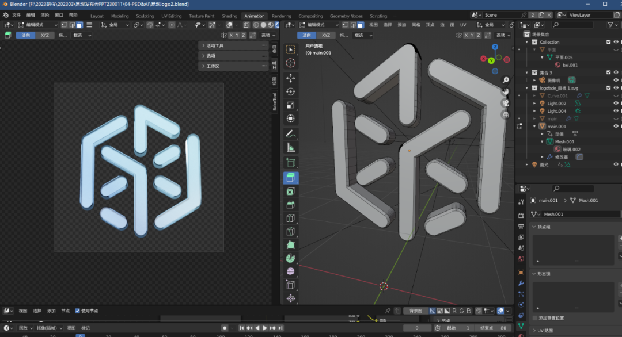Switch to the Shading workspace tab
Viewport: 622px width, 337px height.
229,16
